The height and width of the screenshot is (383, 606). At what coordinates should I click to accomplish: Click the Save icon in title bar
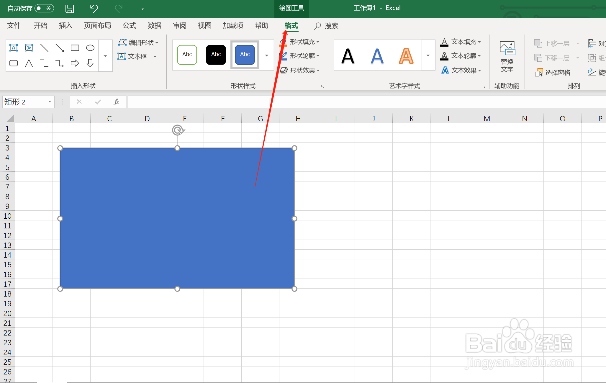coord(70,8)
